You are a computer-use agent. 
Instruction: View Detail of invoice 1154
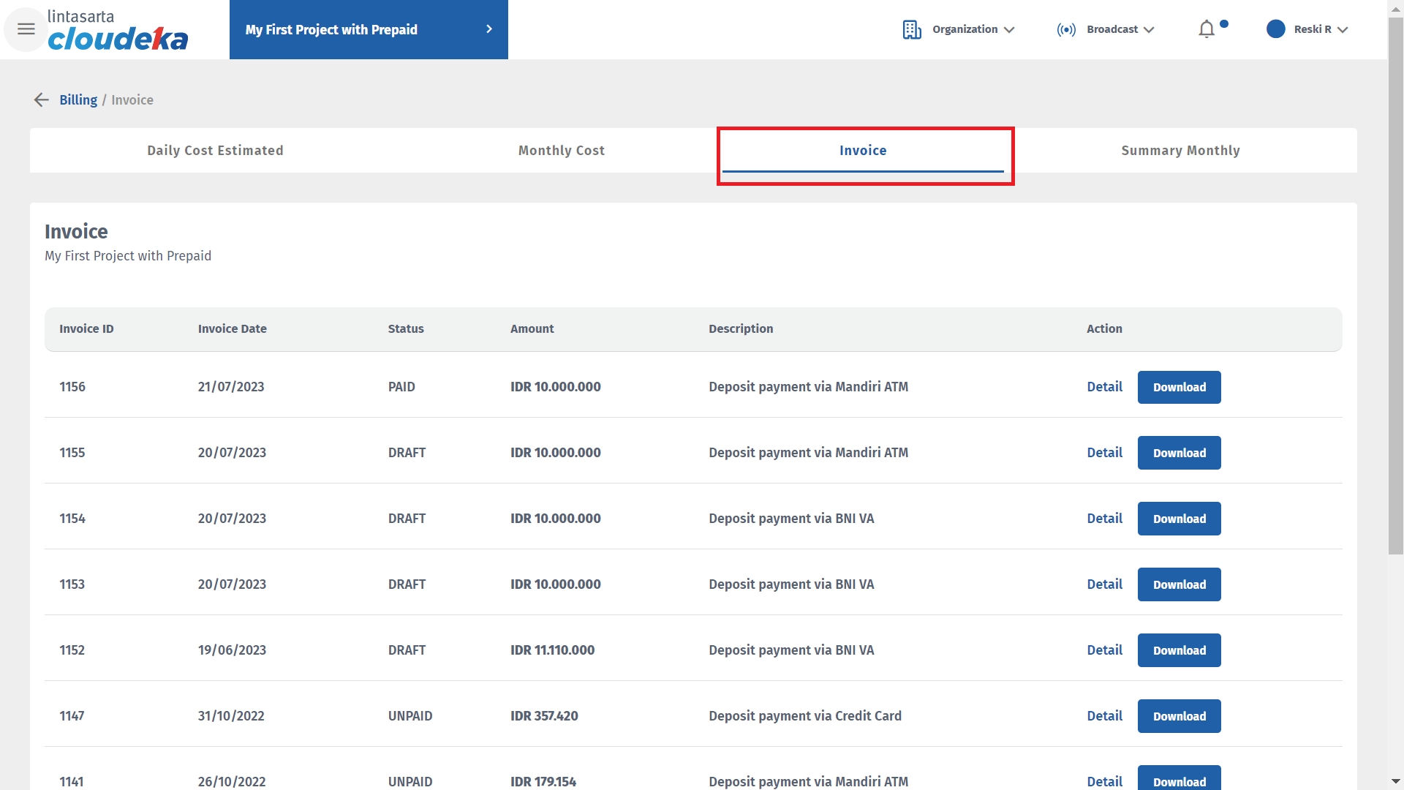tap(1104, 519)
